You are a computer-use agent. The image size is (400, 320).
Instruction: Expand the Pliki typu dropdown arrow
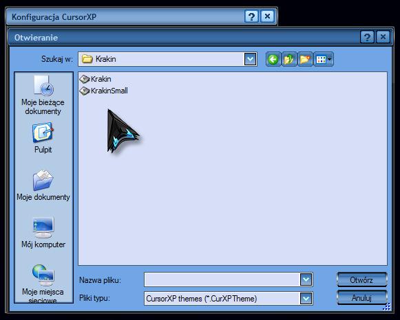306,299
